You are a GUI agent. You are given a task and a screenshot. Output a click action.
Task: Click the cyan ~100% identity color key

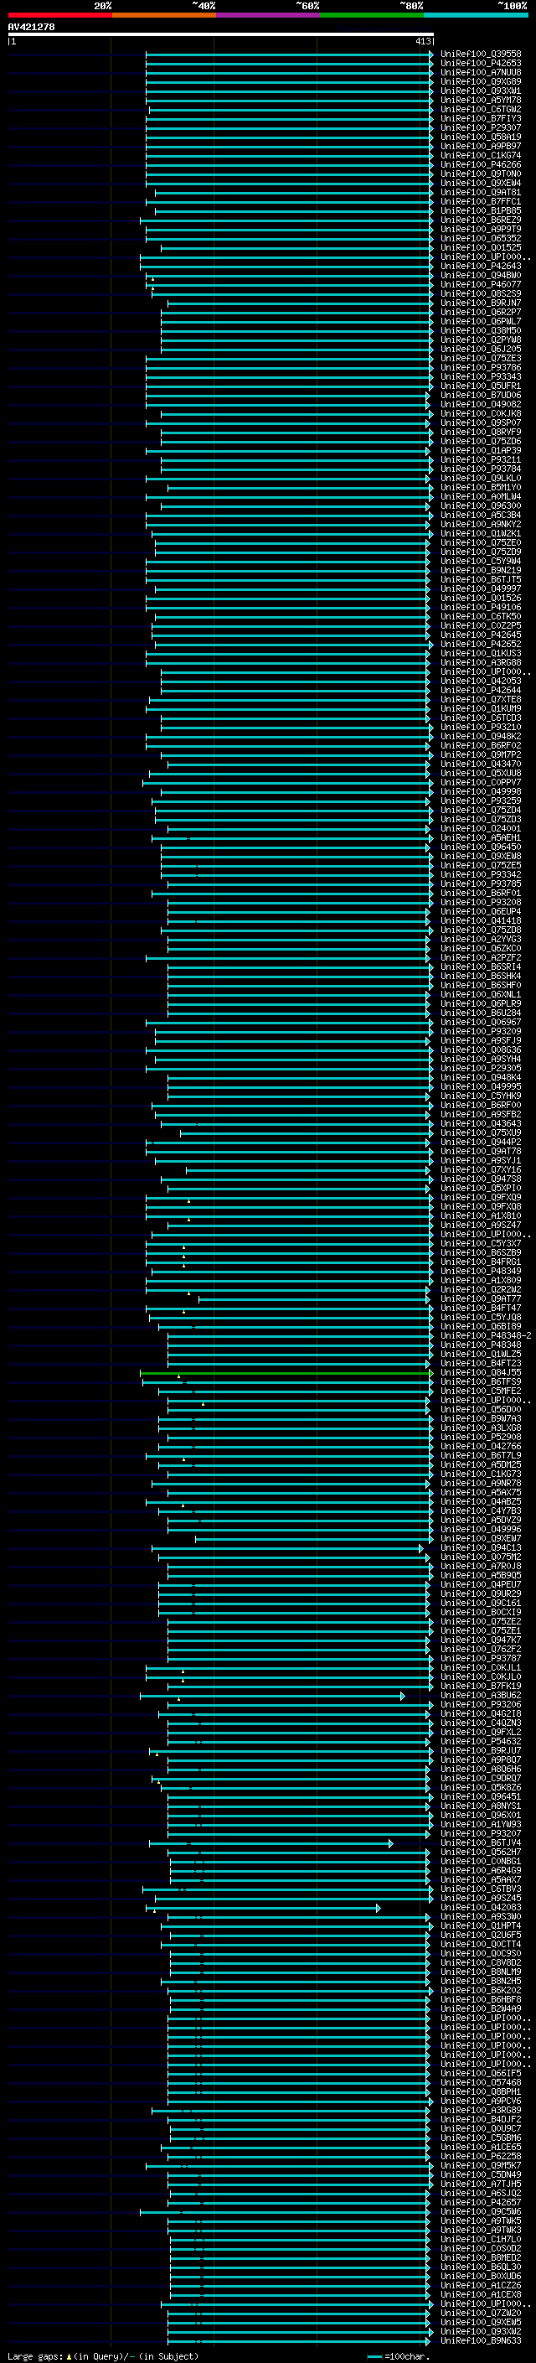pyautogui.click(x=477, y=16)
